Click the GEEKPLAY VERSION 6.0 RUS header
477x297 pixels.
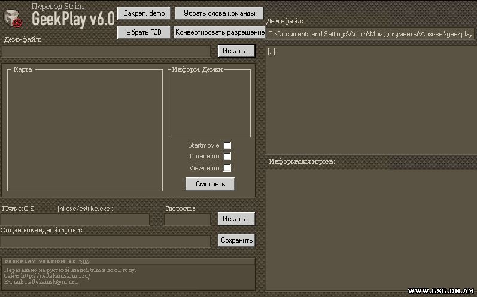[47, 262]
